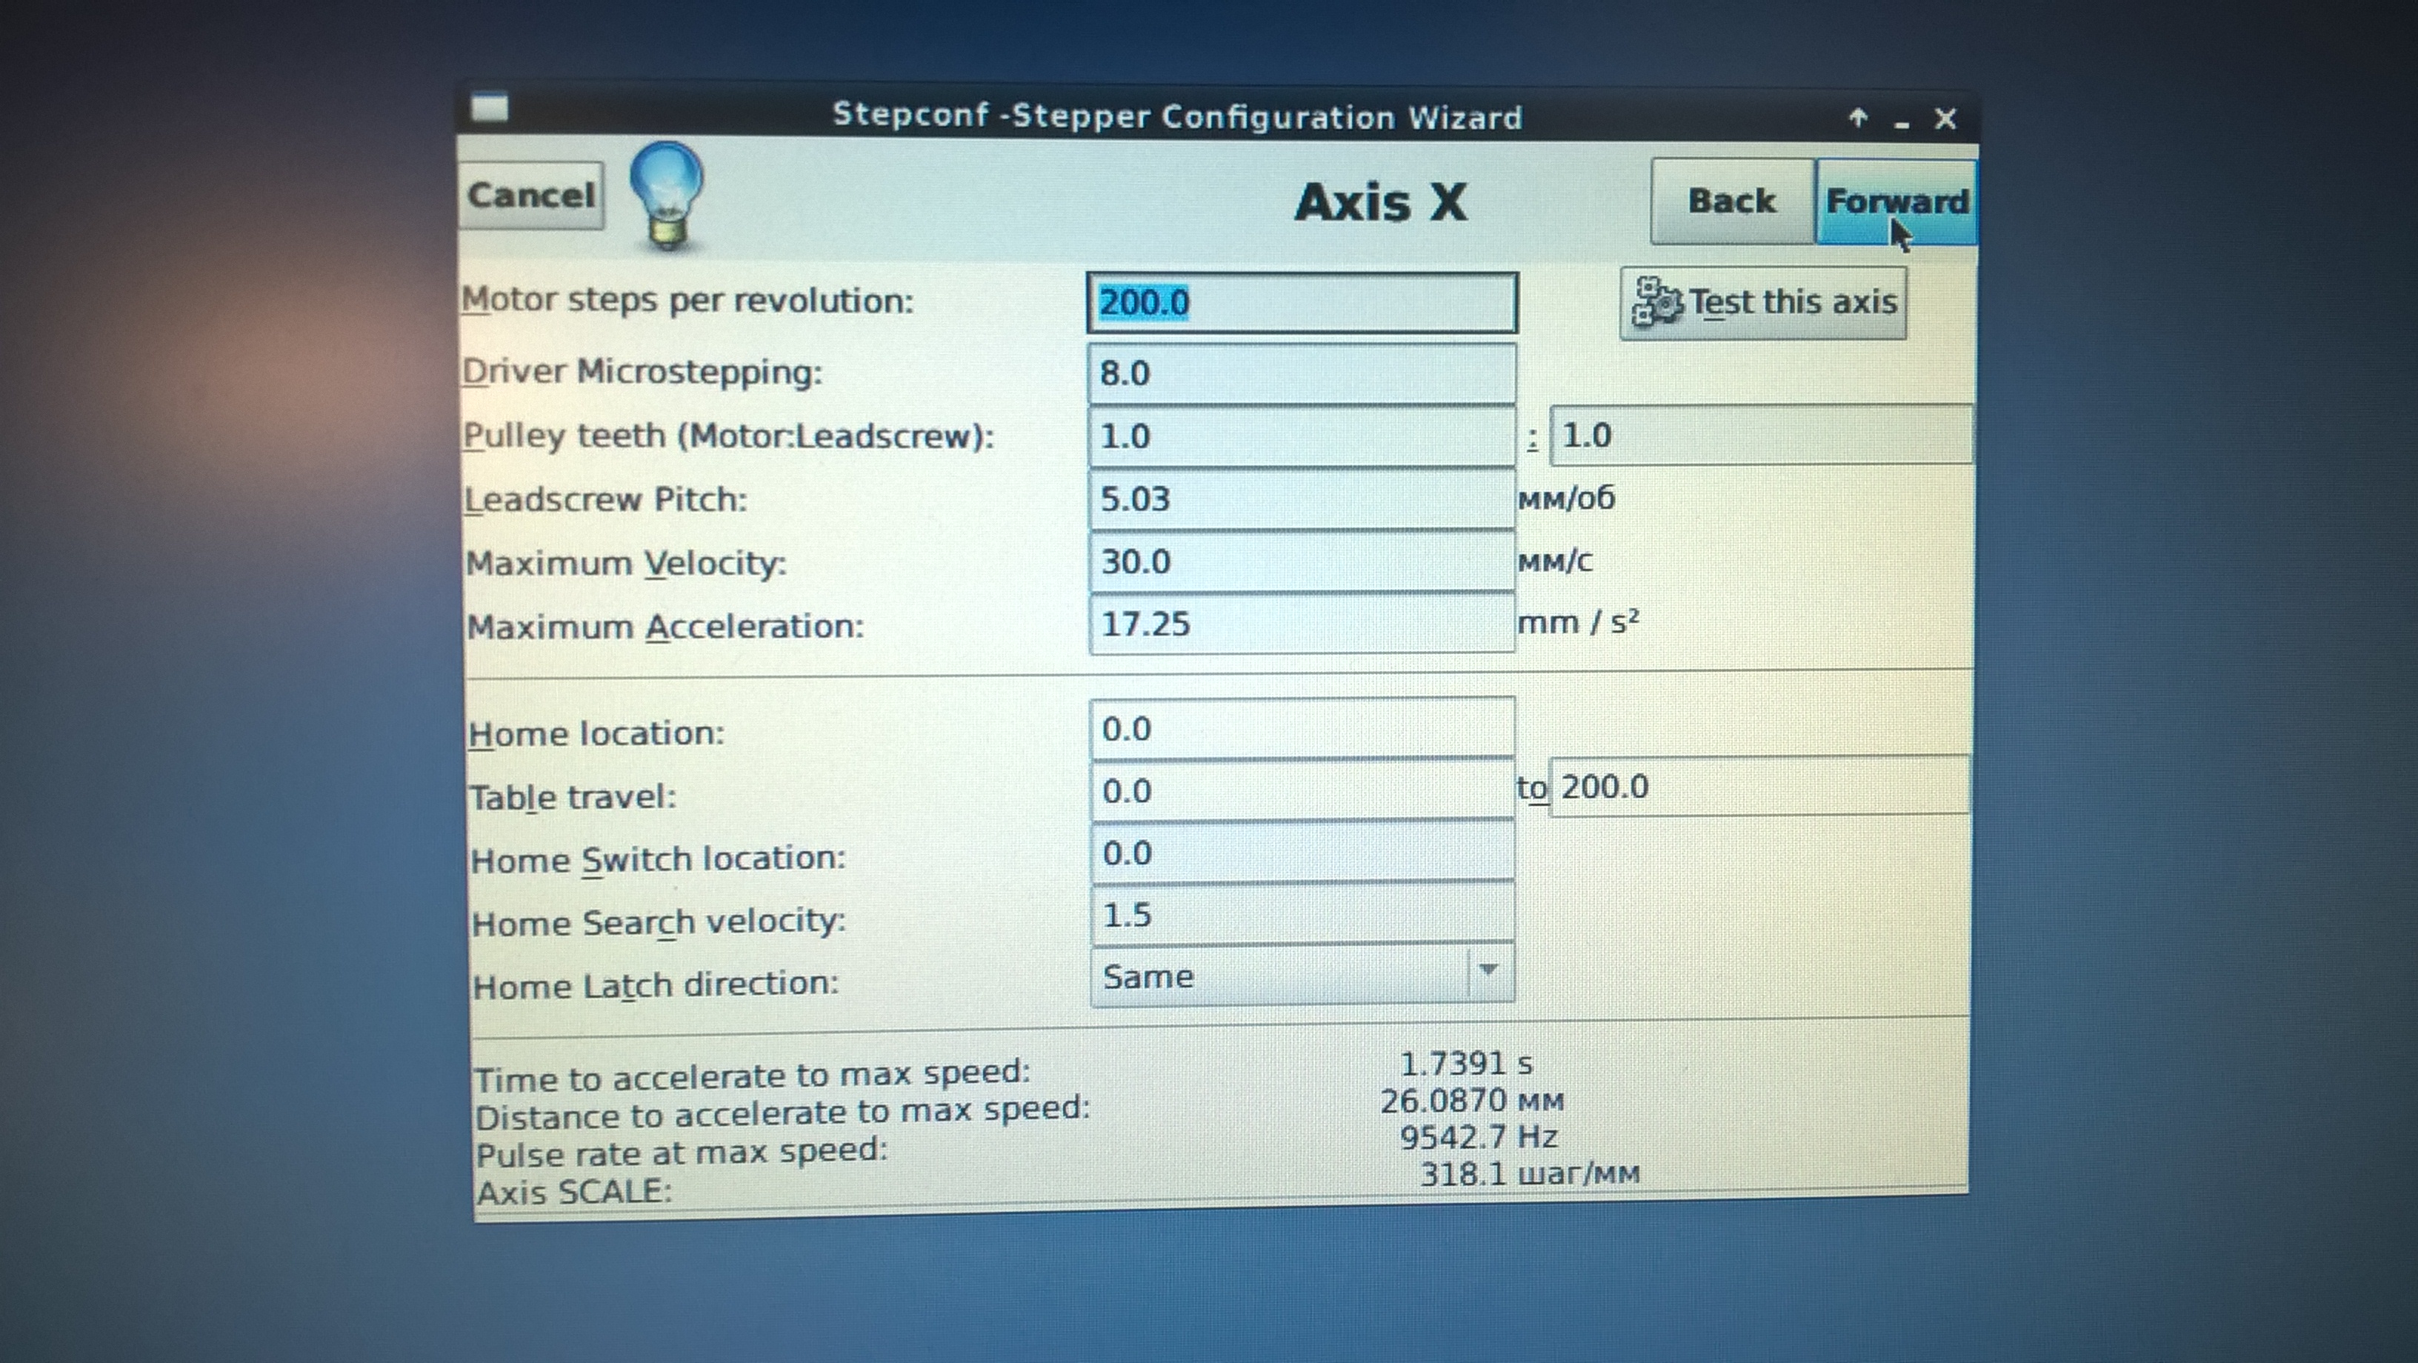The image size is (2418, 1363).
Task: Go Back to the previous wizard page
Action: coord(1731,201)
